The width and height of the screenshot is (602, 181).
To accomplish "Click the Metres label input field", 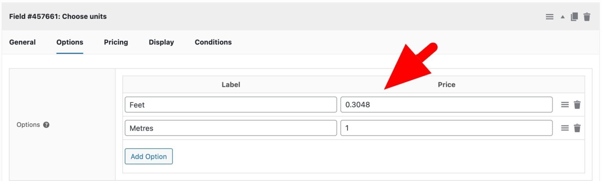I will pyautogui.click(x=230, y=128).
